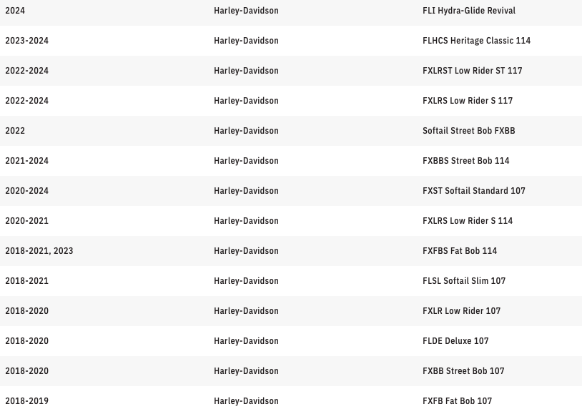Click FXFBS Fat Bob 114 model text
Image resolution: width=582 pixels, height=414 pixels.
[x=459, y=251]
